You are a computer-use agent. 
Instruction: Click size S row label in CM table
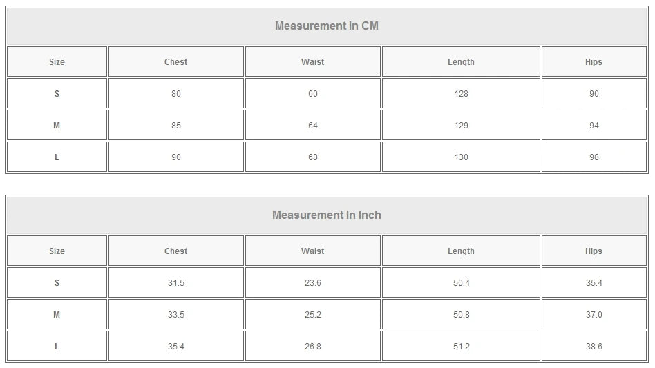point(57,94)
